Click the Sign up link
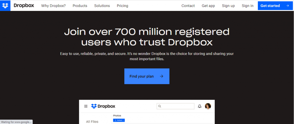The height and width of the screenshot is (124, 294). [228, 6]
